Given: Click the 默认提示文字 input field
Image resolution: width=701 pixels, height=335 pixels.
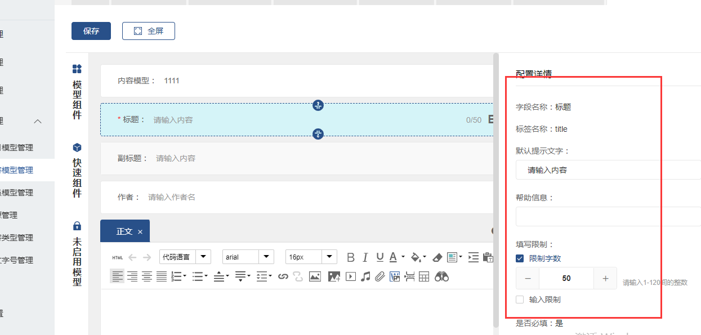Looking at the screenshot, I should 608,169.
